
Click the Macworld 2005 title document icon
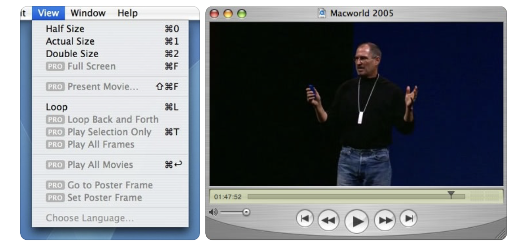pyautogui.click(x=321, y=13)
